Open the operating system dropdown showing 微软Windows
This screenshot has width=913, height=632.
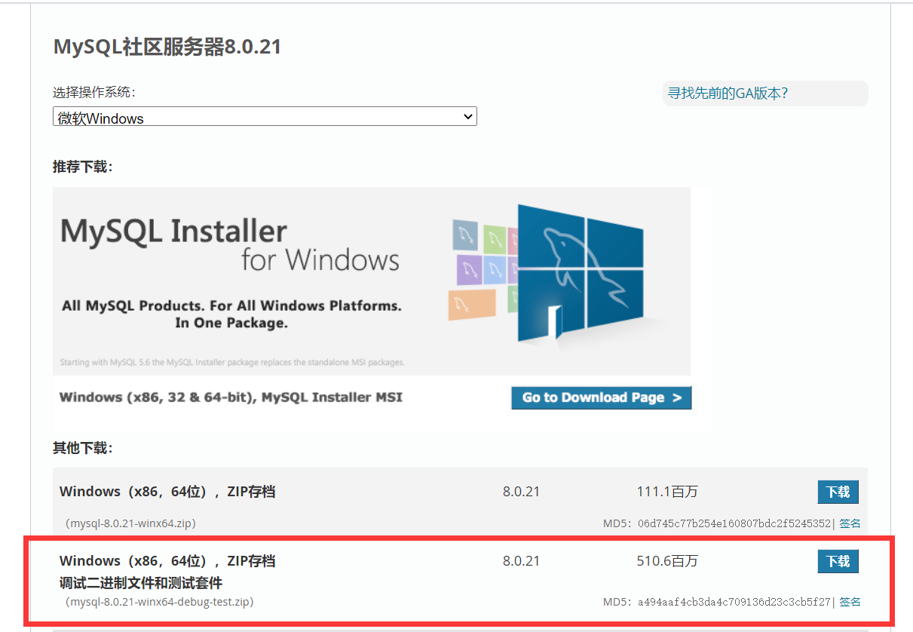click(x=265, y=117)
